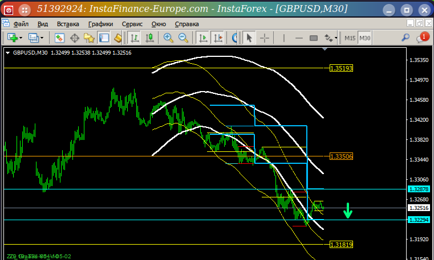Expand the GBPUSD,M30 chart triangle menu
Viewport: 434px width, 260px height.
point(8,53)
